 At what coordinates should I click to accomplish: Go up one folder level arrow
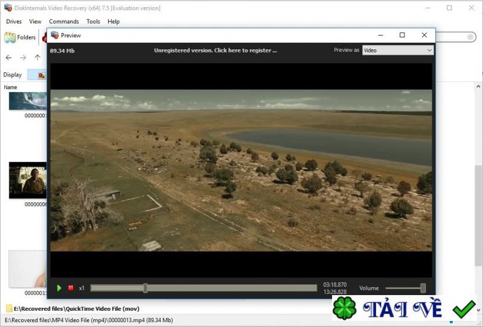coord(37,57)
